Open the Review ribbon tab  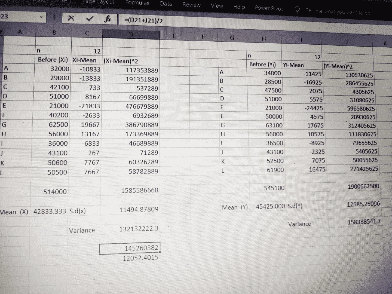coord(192,5)
